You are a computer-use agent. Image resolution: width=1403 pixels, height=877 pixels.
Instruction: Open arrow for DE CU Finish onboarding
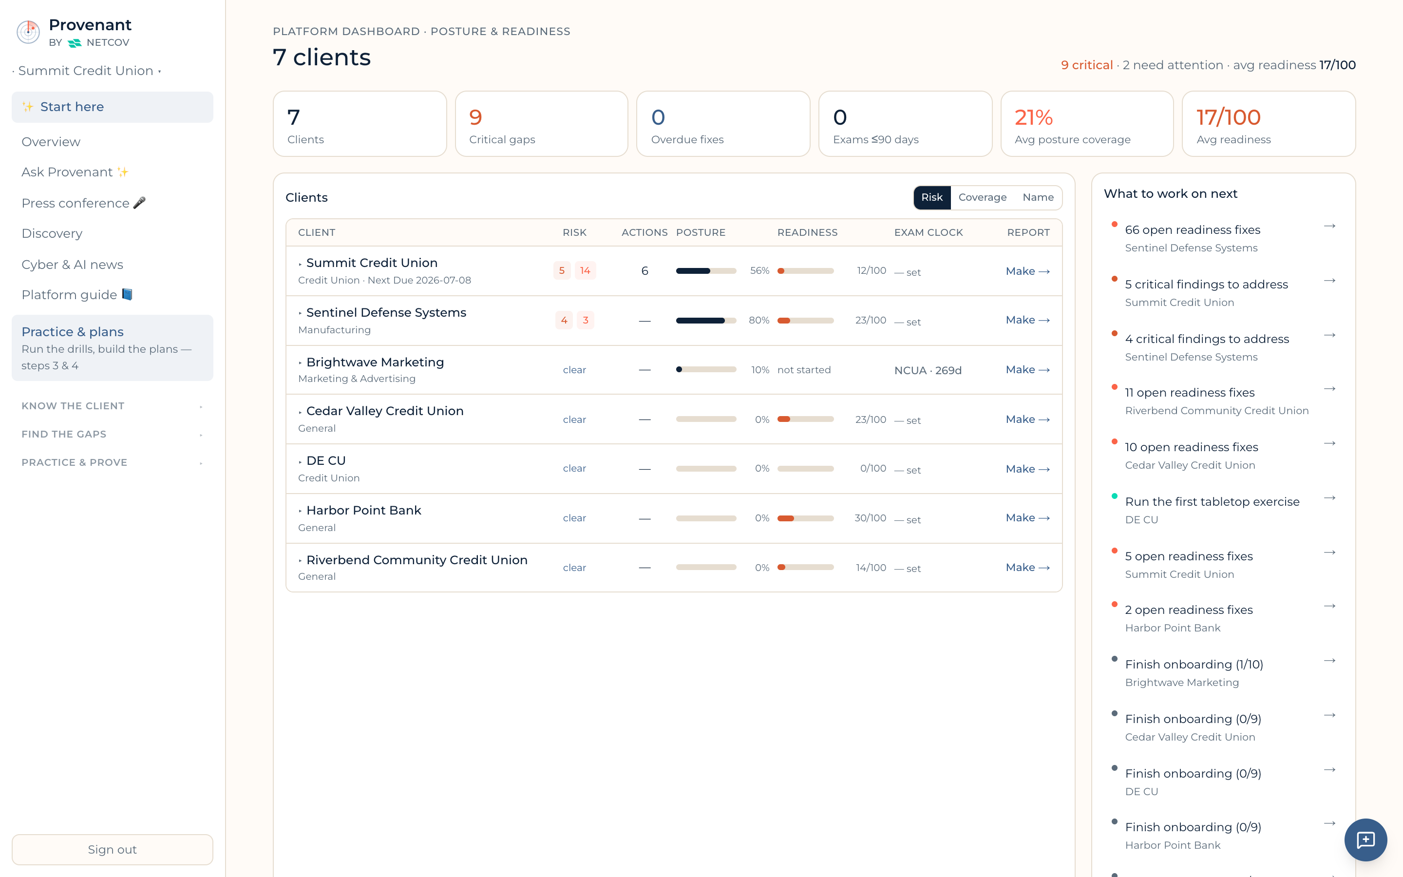pos(1329,769)
